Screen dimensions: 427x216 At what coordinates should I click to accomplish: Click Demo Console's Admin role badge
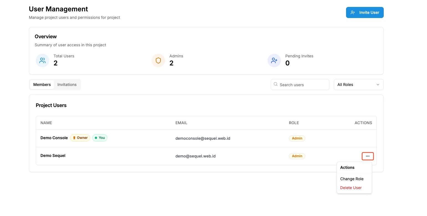coord(297,138)
